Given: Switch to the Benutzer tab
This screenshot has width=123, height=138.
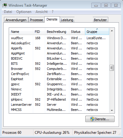Looking at the screenshot, I should 100,20.
